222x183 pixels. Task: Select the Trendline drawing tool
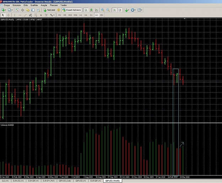[x=25, y=15]
